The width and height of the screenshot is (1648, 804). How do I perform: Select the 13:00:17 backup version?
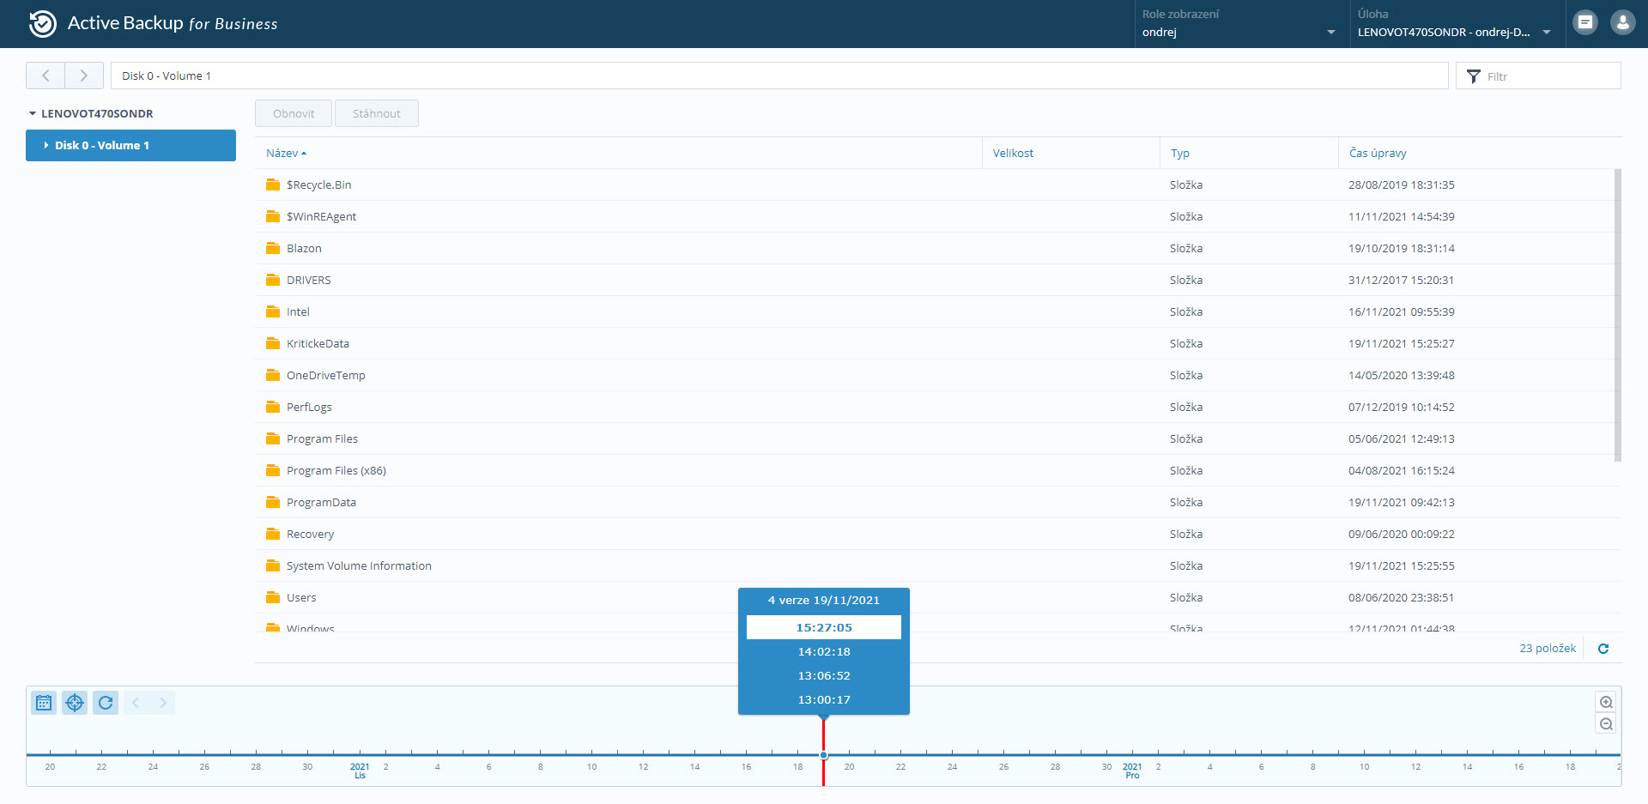(x=824, y=699)
